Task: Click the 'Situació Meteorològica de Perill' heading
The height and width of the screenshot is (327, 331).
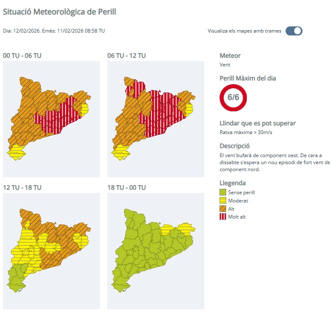Action: click(59, 12)
